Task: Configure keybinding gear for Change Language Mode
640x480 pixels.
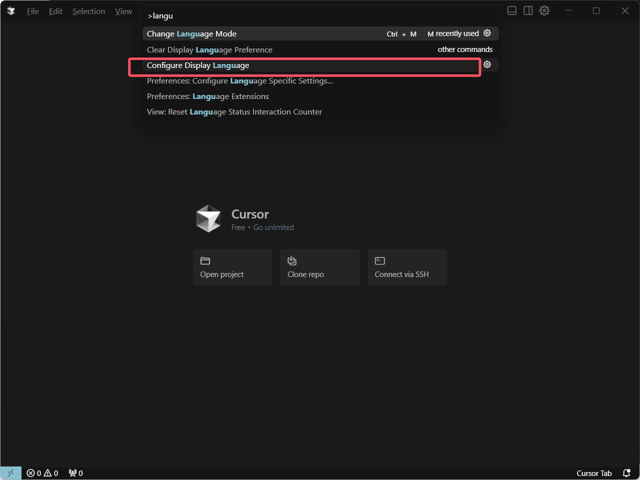Action: [x=487, y=33]
